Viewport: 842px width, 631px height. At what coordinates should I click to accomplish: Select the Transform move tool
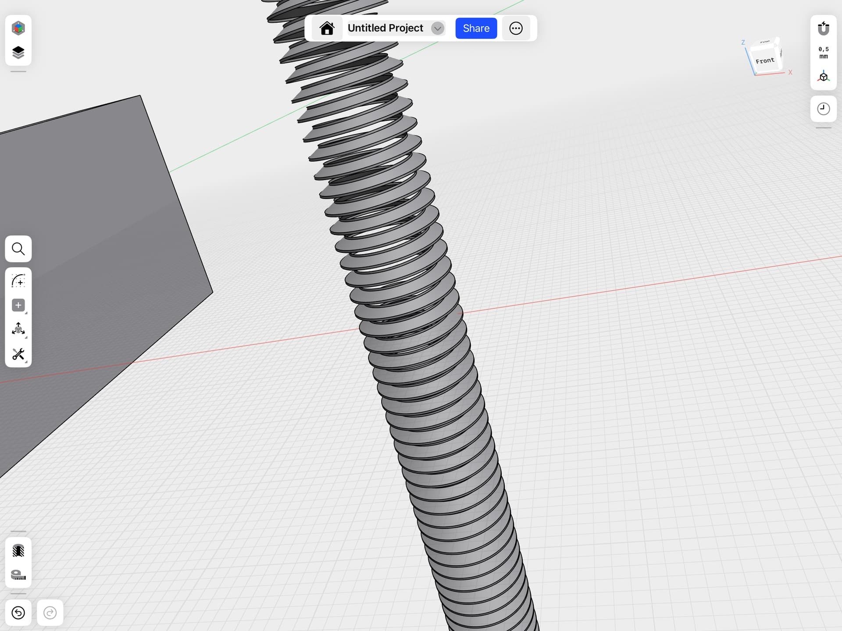click(x=18, y=330)
